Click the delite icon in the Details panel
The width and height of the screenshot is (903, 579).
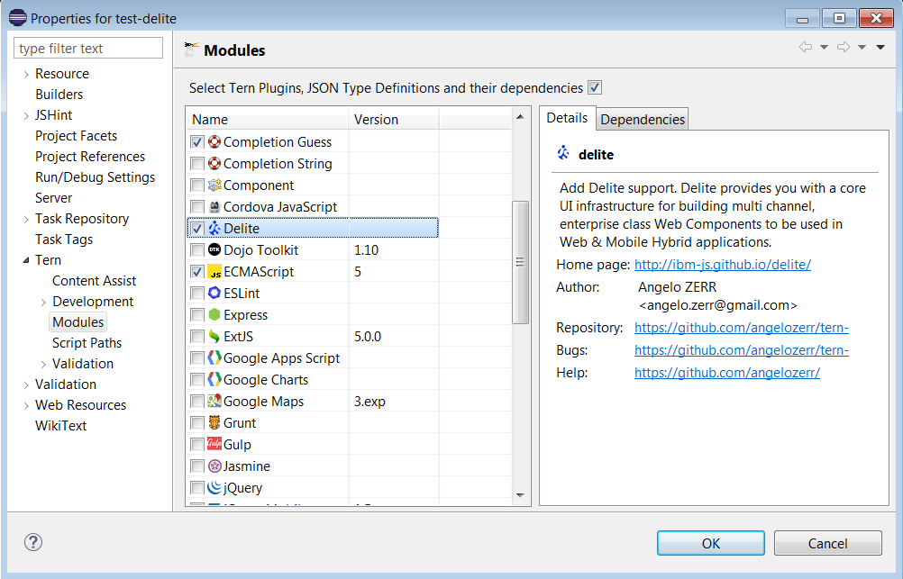(563, 153)
